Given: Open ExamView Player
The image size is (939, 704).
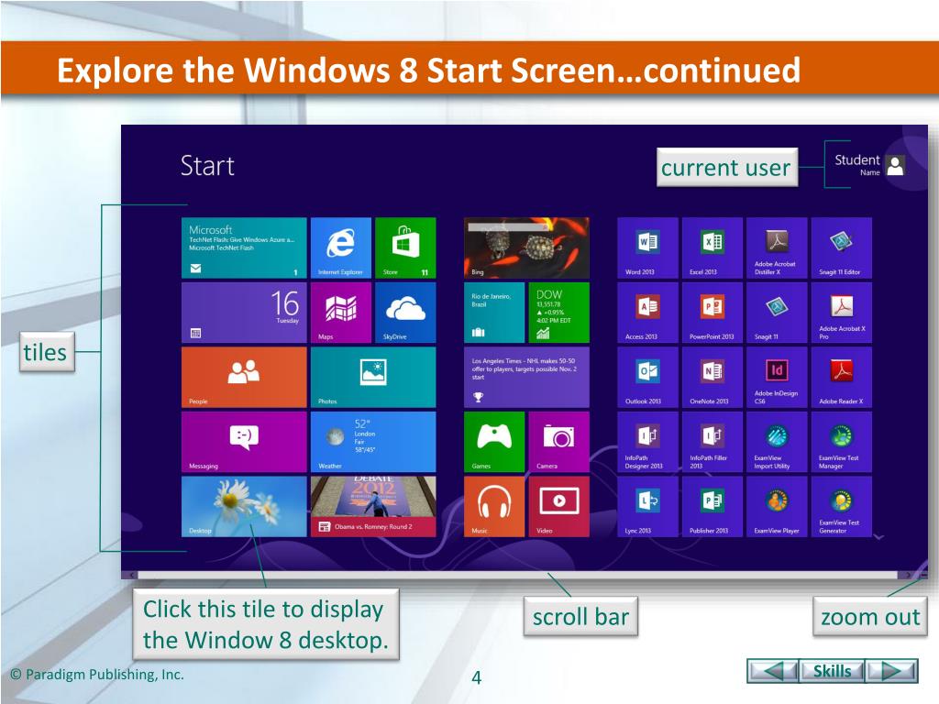Looking at the screenshot, I should coord(777,506).
